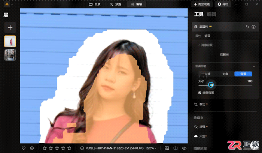Click the heart favorite icon
Viewport: 262px width, 153px height.
point(24,148)
